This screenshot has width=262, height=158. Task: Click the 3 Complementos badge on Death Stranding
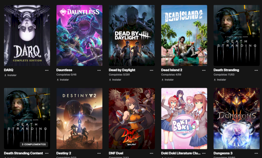(34, 144)
